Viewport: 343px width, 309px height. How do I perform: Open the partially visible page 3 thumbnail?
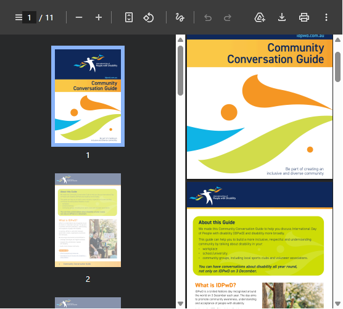click(x=88, y=302)
